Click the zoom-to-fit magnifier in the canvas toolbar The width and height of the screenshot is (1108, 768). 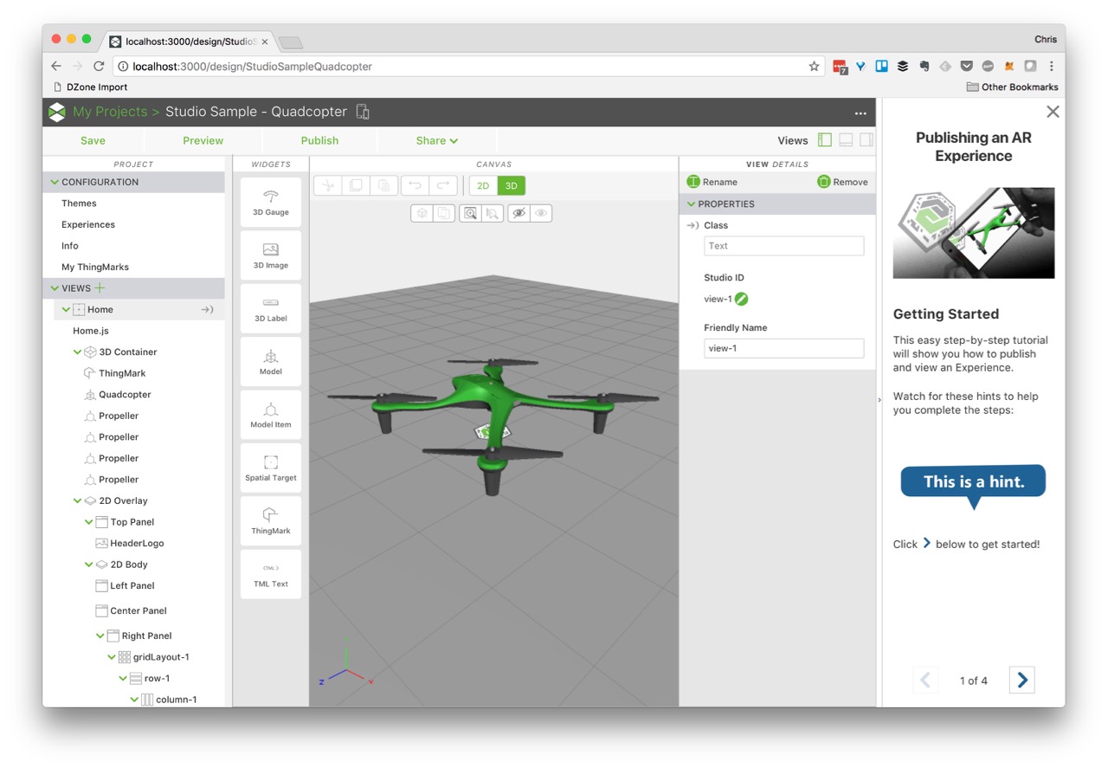[469, 213]
